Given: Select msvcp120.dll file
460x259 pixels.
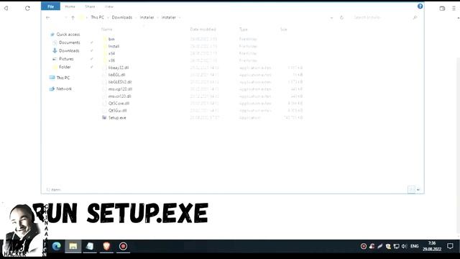Looking at the screenshot, I should pyautogui.click(x=120, y=89).
